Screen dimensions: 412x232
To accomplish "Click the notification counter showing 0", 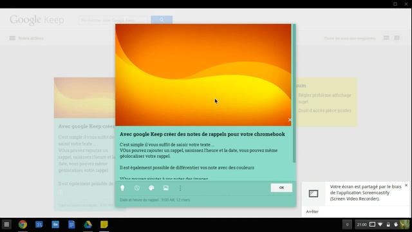I will pyautogui.click(x=347, y=224).
